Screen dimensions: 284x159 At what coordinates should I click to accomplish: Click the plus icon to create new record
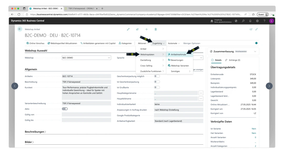coord(146,29)
